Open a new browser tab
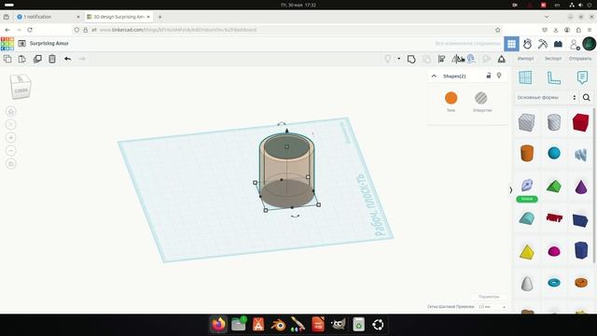The image size is (597, 336). point(160,17)
